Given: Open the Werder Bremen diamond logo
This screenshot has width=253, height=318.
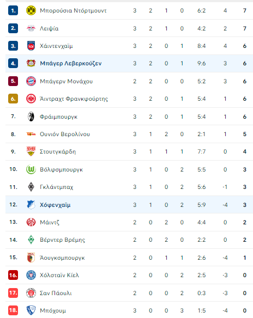Looking at the screenshot, I should click(31, 240).
